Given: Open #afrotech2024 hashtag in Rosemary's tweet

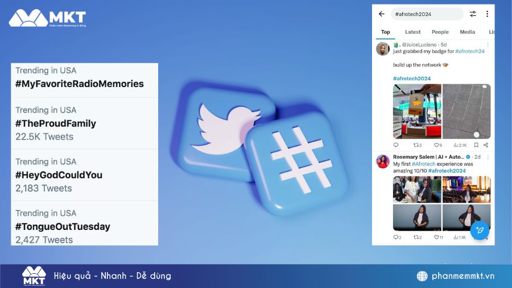Looking at the screenshot, I should [447, 171].
